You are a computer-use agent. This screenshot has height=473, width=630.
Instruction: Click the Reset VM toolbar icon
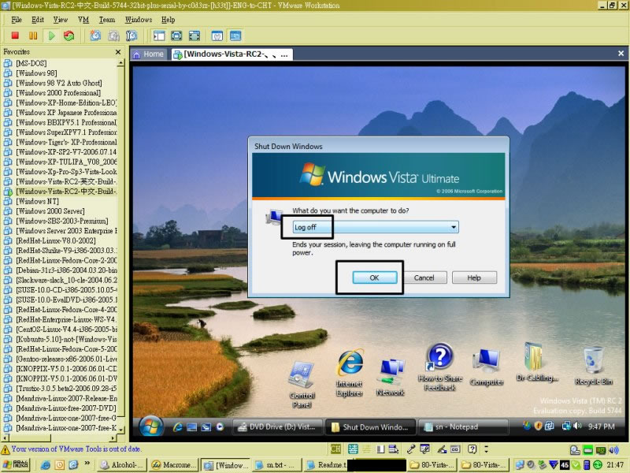click(69, 35)
